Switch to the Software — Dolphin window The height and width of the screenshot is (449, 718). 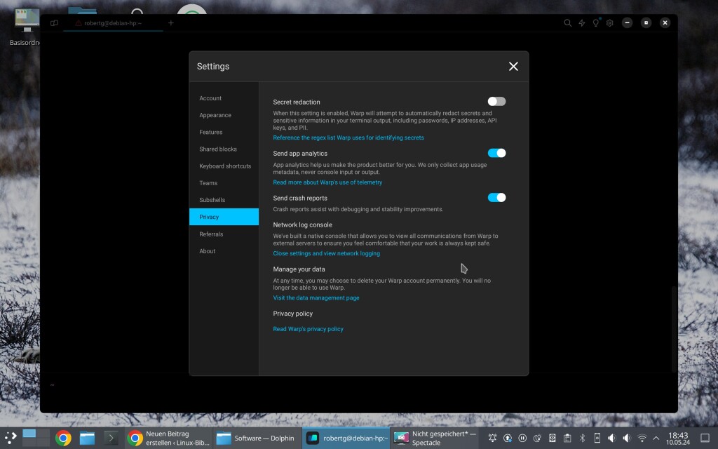pyautogui.click(x=257, y=438)
